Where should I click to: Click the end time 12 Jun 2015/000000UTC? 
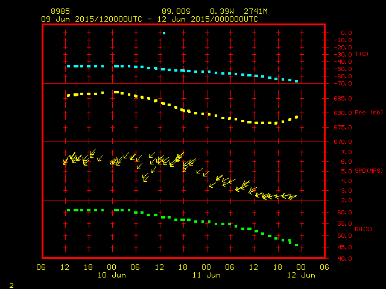207,19
